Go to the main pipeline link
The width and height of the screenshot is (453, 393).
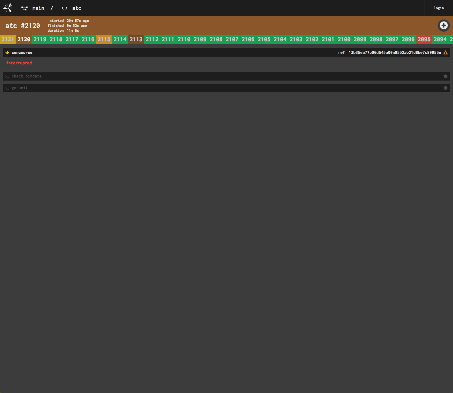pos(38,8)
